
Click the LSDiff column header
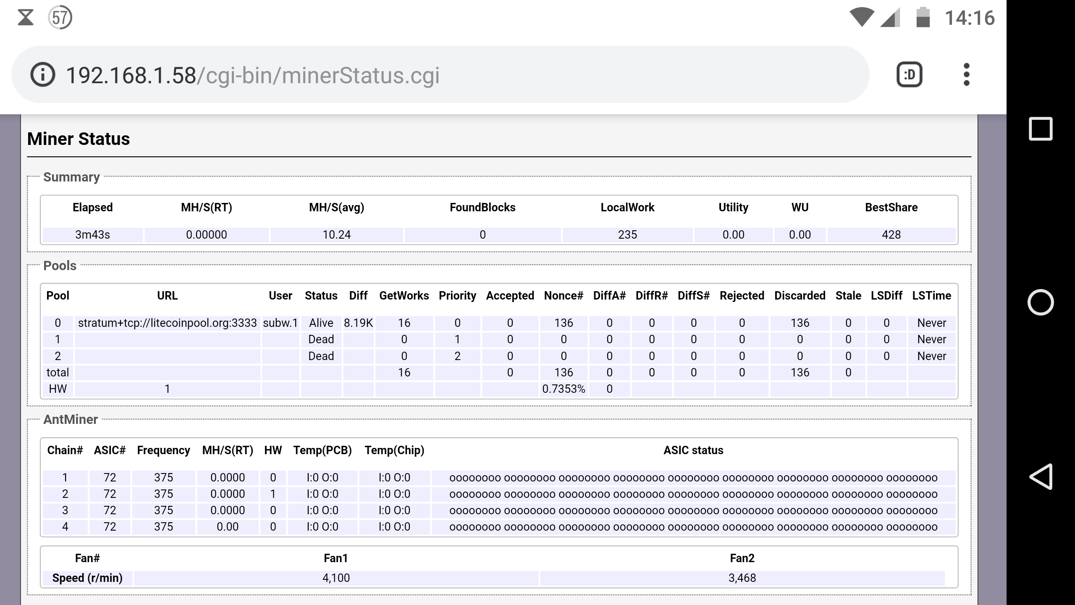tap(886, 295)
